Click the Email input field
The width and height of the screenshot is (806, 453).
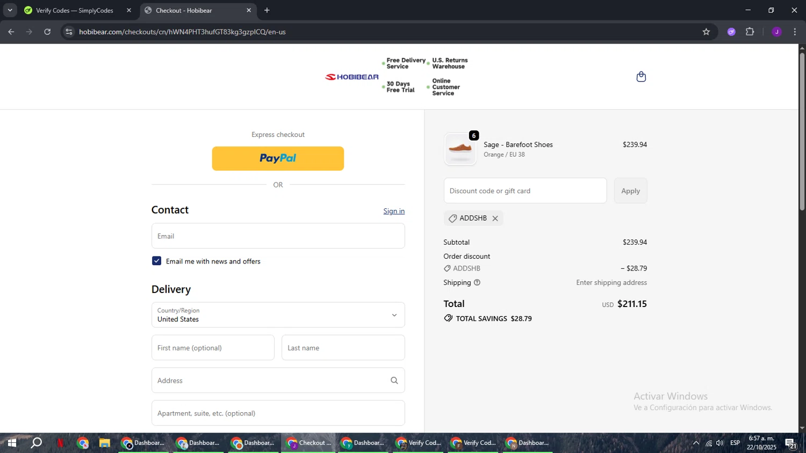point(278,236)
